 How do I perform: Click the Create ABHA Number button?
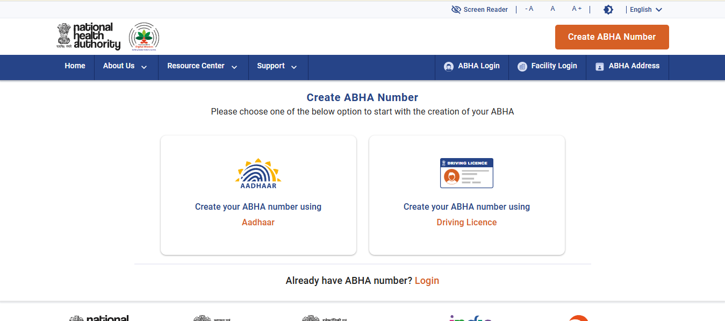[612, 37]
